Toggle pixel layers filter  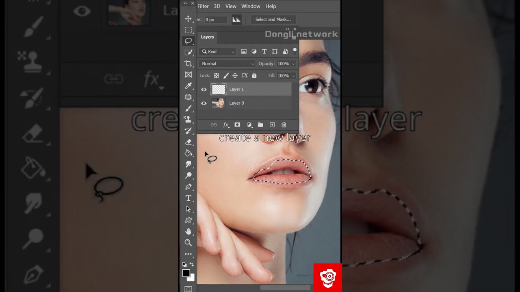pyautogui.click(x=244, y=52)
